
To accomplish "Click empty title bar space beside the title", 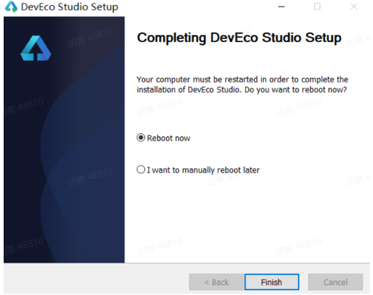I will coord(195,7).
